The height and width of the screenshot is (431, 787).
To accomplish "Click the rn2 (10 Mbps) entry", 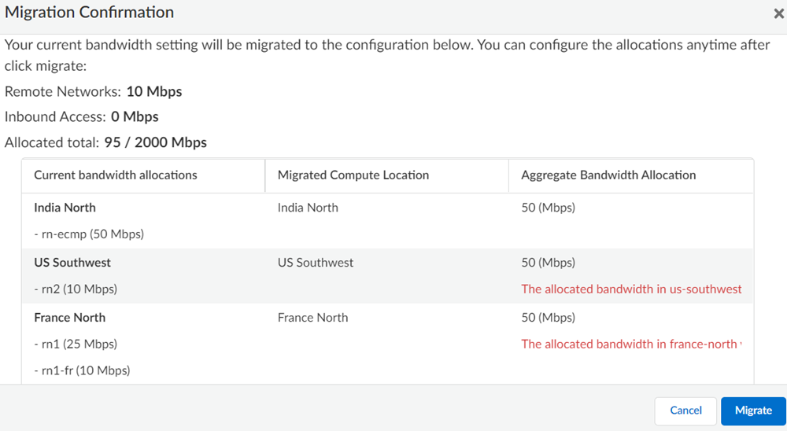I will pos(76,289).
